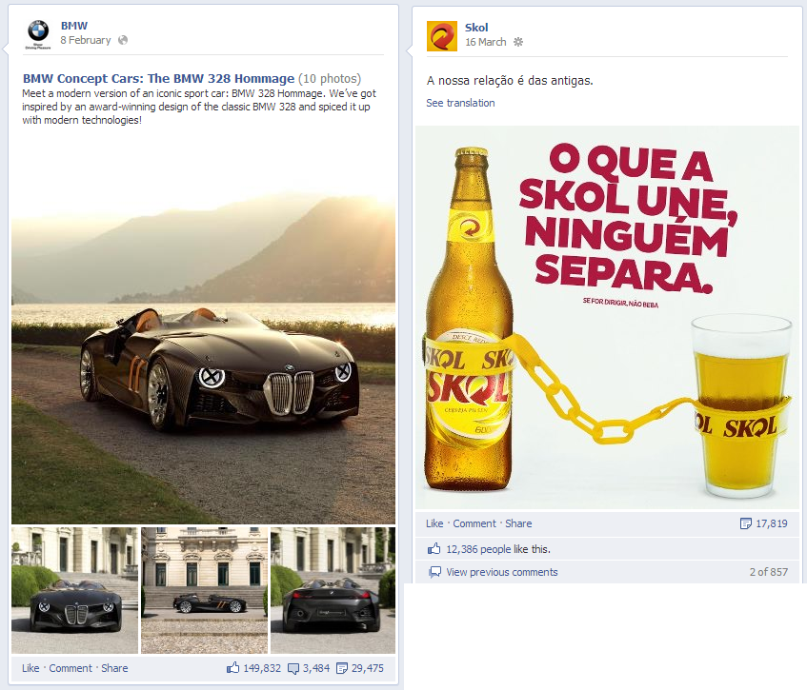
Task: Open the front-view BMW car thumbnail
Action: tap(75, 590)
